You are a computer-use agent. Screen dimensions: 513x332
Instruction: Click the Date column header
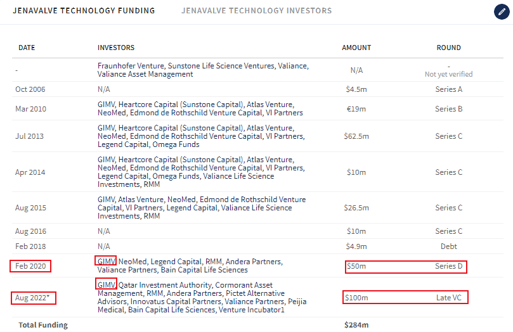coord(27,48)
